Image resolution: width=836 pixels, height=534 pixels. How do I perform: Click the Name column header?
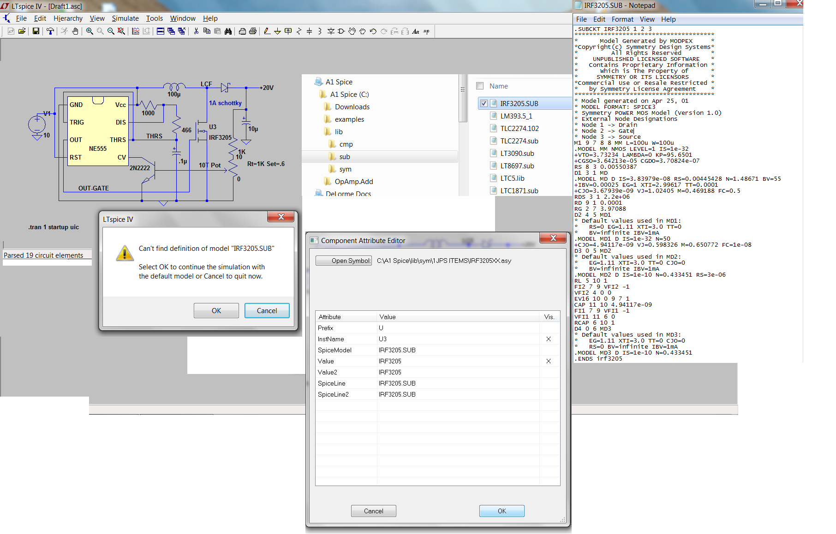point(498,86)
